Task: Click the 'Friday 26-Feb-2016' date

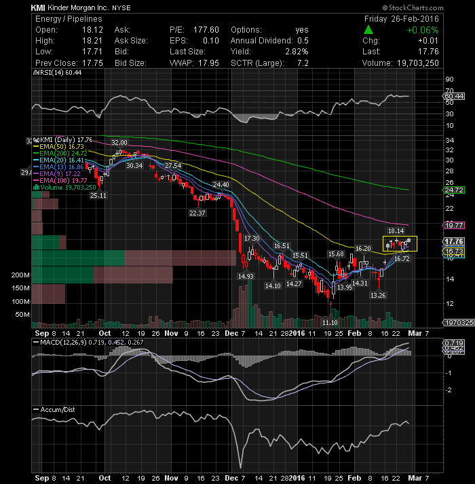Action: pos(402,19)
